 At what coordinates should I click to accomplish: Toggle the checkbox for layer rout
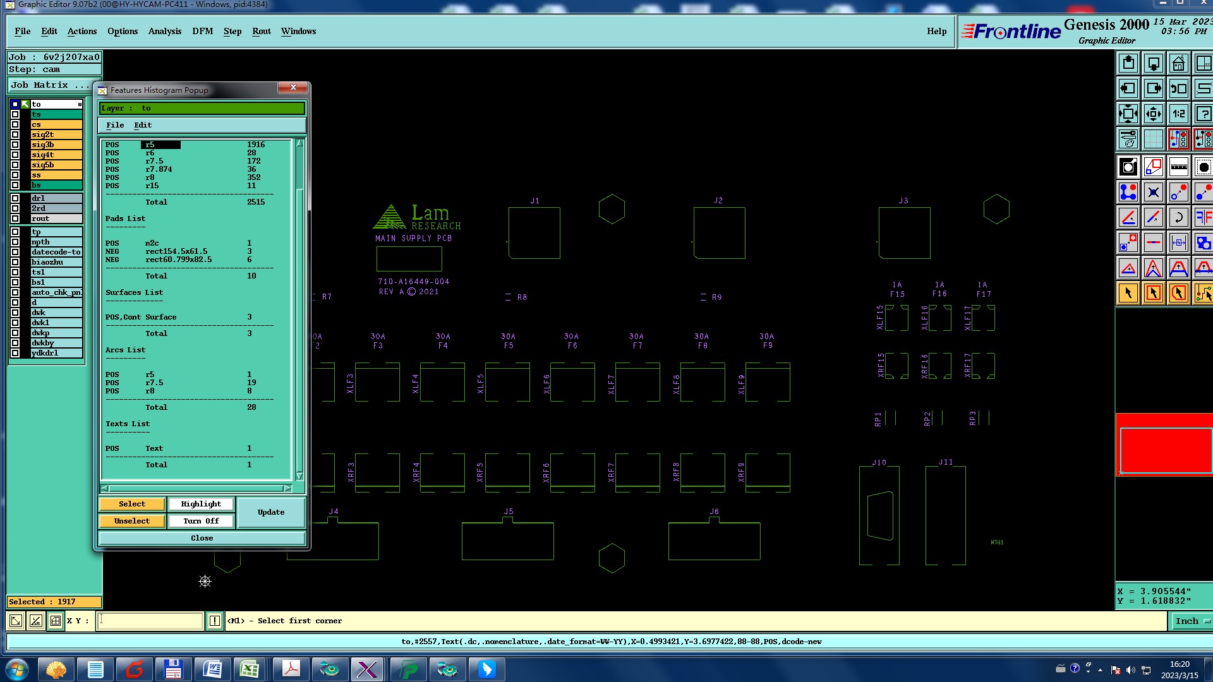point(15,218)
